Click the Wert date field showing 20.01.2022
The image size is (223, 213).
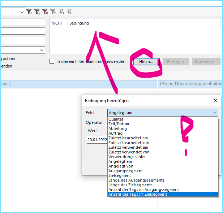[97, 140]
